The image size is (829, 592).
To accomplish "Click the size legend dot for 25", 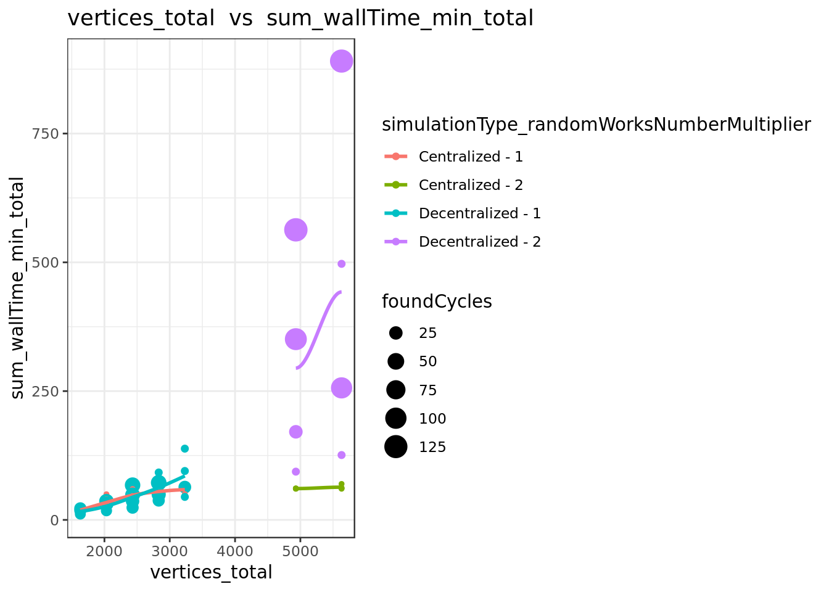I will pos(396,333).
